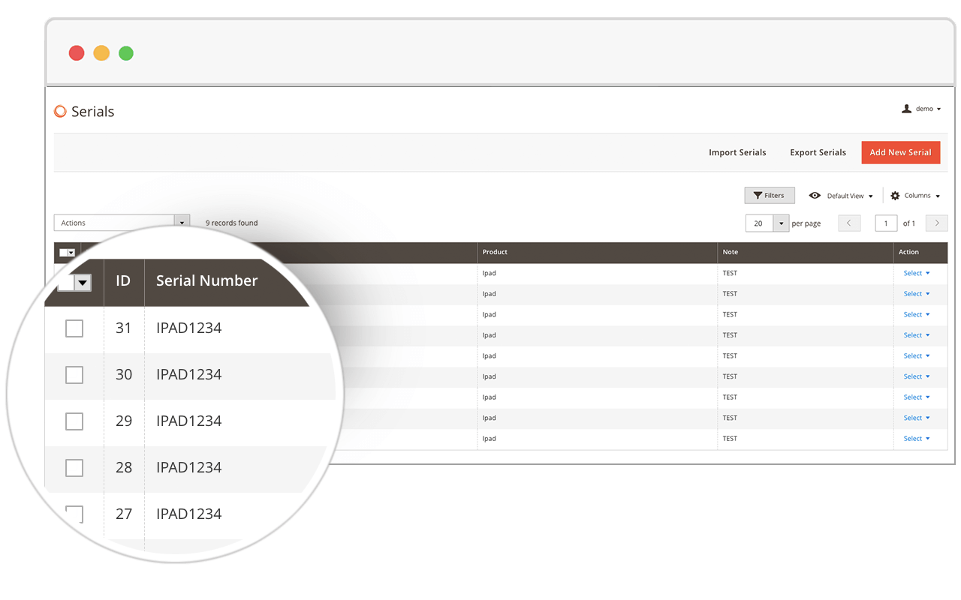This screenshot has width=961, height=600.
Task: Check the box for serial ID 27
Action: click(74, 514)
